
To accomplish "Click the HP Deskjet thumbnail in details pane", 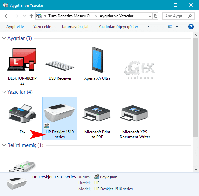I will pos(17,183).
